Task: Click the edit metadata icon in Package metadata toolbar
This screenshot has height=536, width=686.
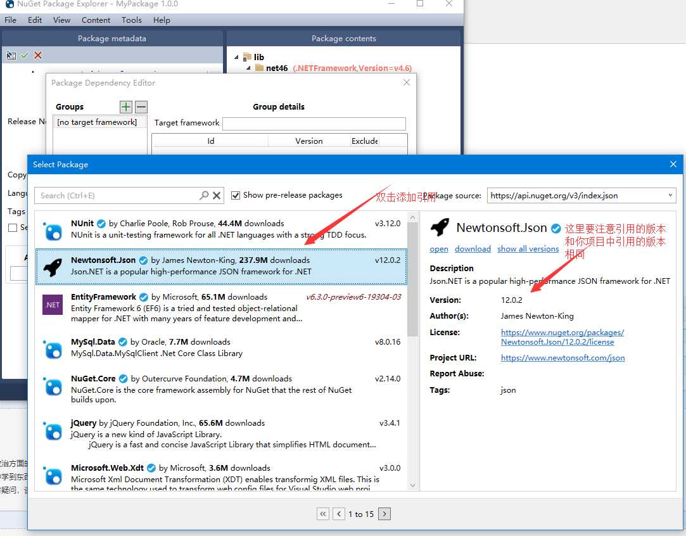Action: (x=11, y=56)
